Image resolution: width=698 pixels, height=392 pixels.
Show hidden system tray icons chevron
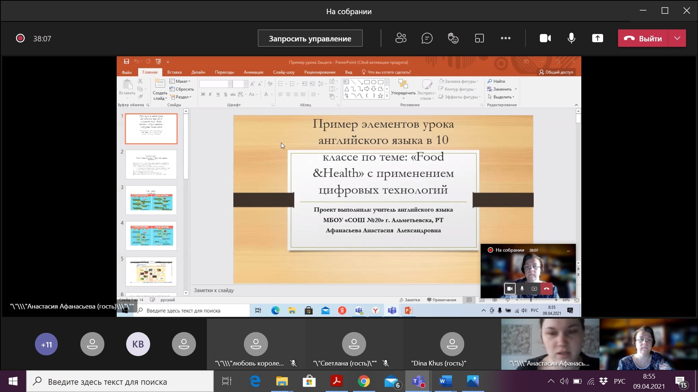pos(551,381)
